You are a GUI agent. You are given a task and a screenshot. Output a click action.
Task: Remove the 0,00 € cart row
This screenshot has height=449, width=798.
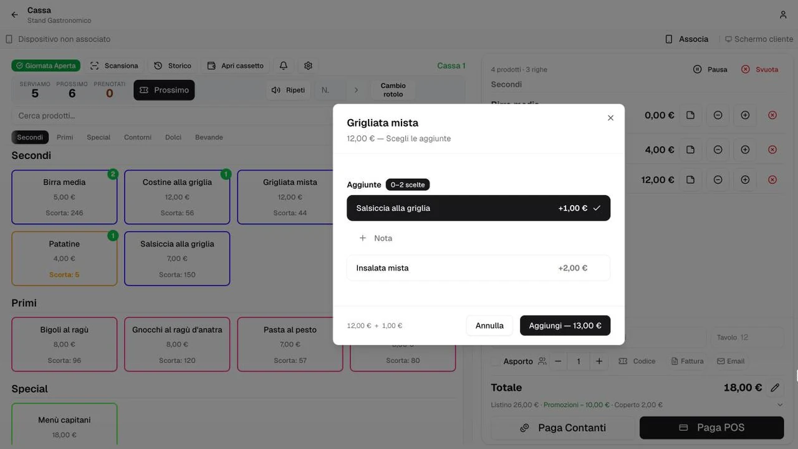point(772,115)
